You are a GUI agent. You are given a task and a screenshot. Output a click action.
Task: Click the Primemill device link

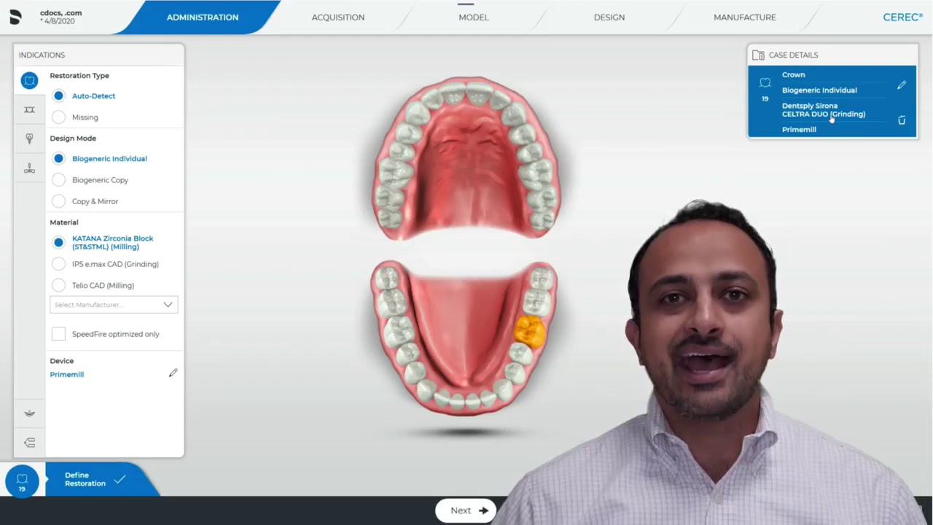pos(67,374)
